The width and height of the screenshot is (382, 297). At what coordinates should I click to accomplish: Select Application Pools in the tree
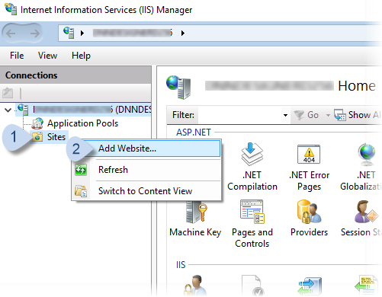click(82, 123)
